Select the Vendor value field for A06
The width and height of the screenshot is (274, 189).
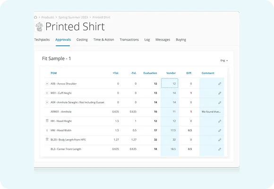(x=170, y=83)
